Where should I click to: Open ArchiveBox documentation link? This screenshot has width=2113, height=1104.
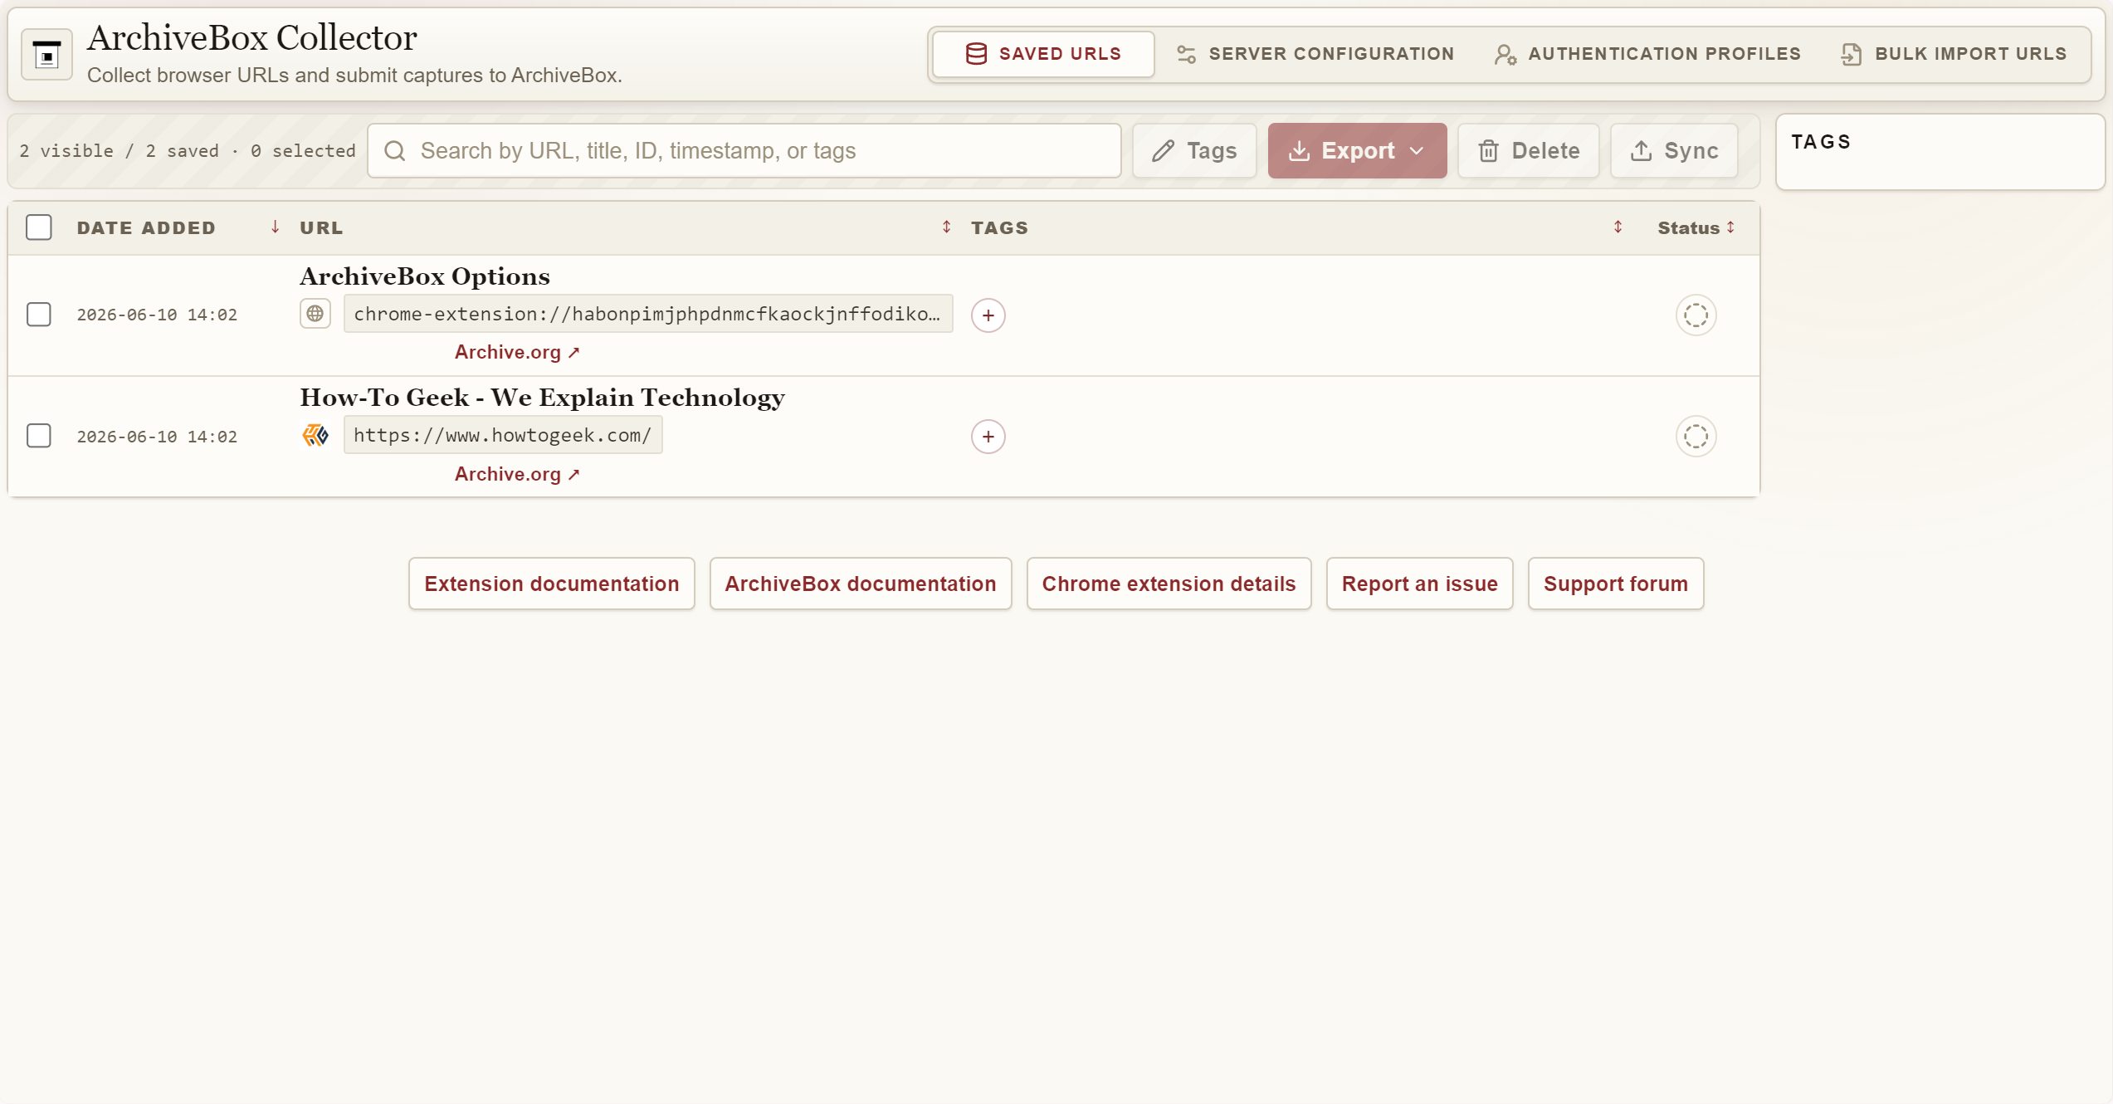[x=861, y=584]
